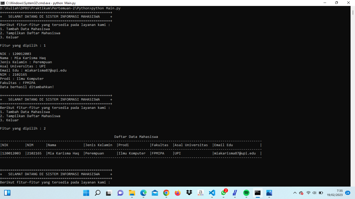Launch the Amazon app
This screenshot has height=199, width=355.
point(201,193)
